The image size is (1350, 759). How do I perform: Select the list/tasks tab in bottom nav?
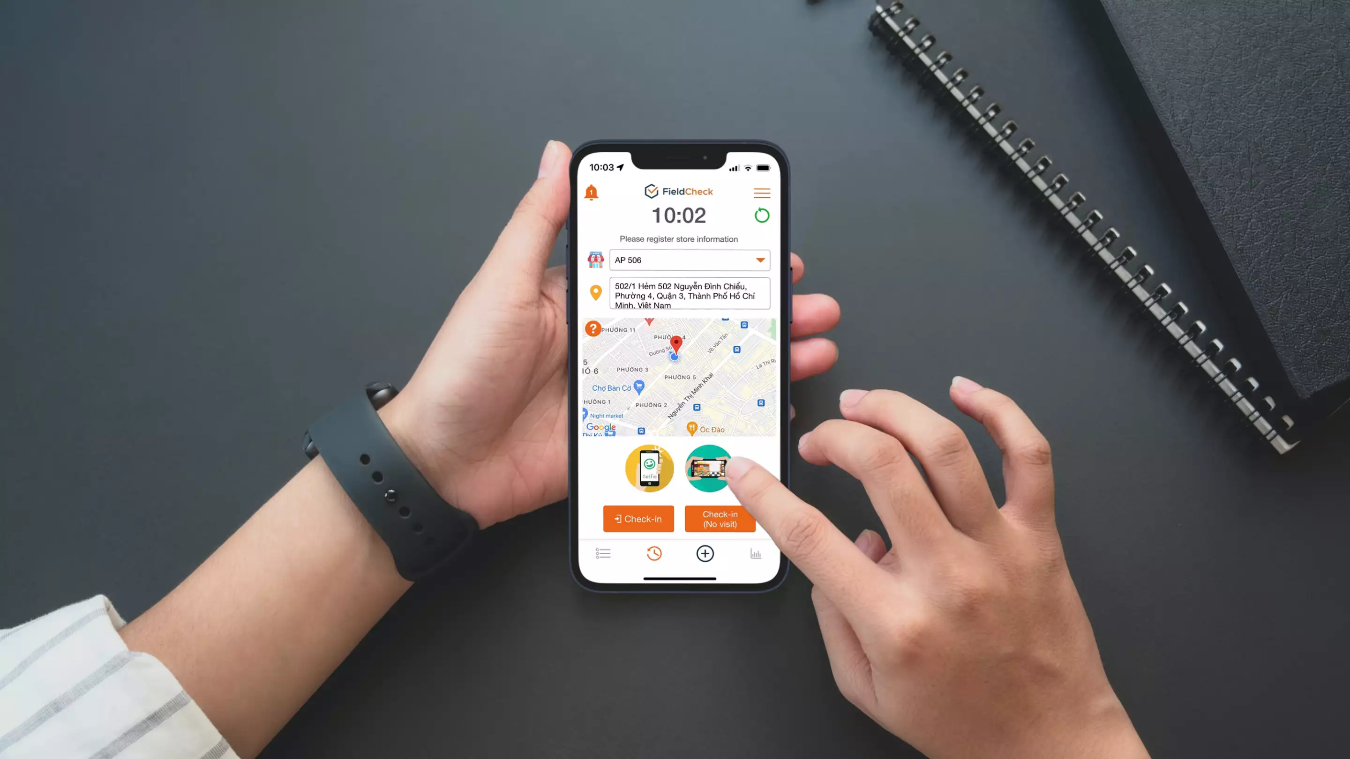[x=603, y=553]
